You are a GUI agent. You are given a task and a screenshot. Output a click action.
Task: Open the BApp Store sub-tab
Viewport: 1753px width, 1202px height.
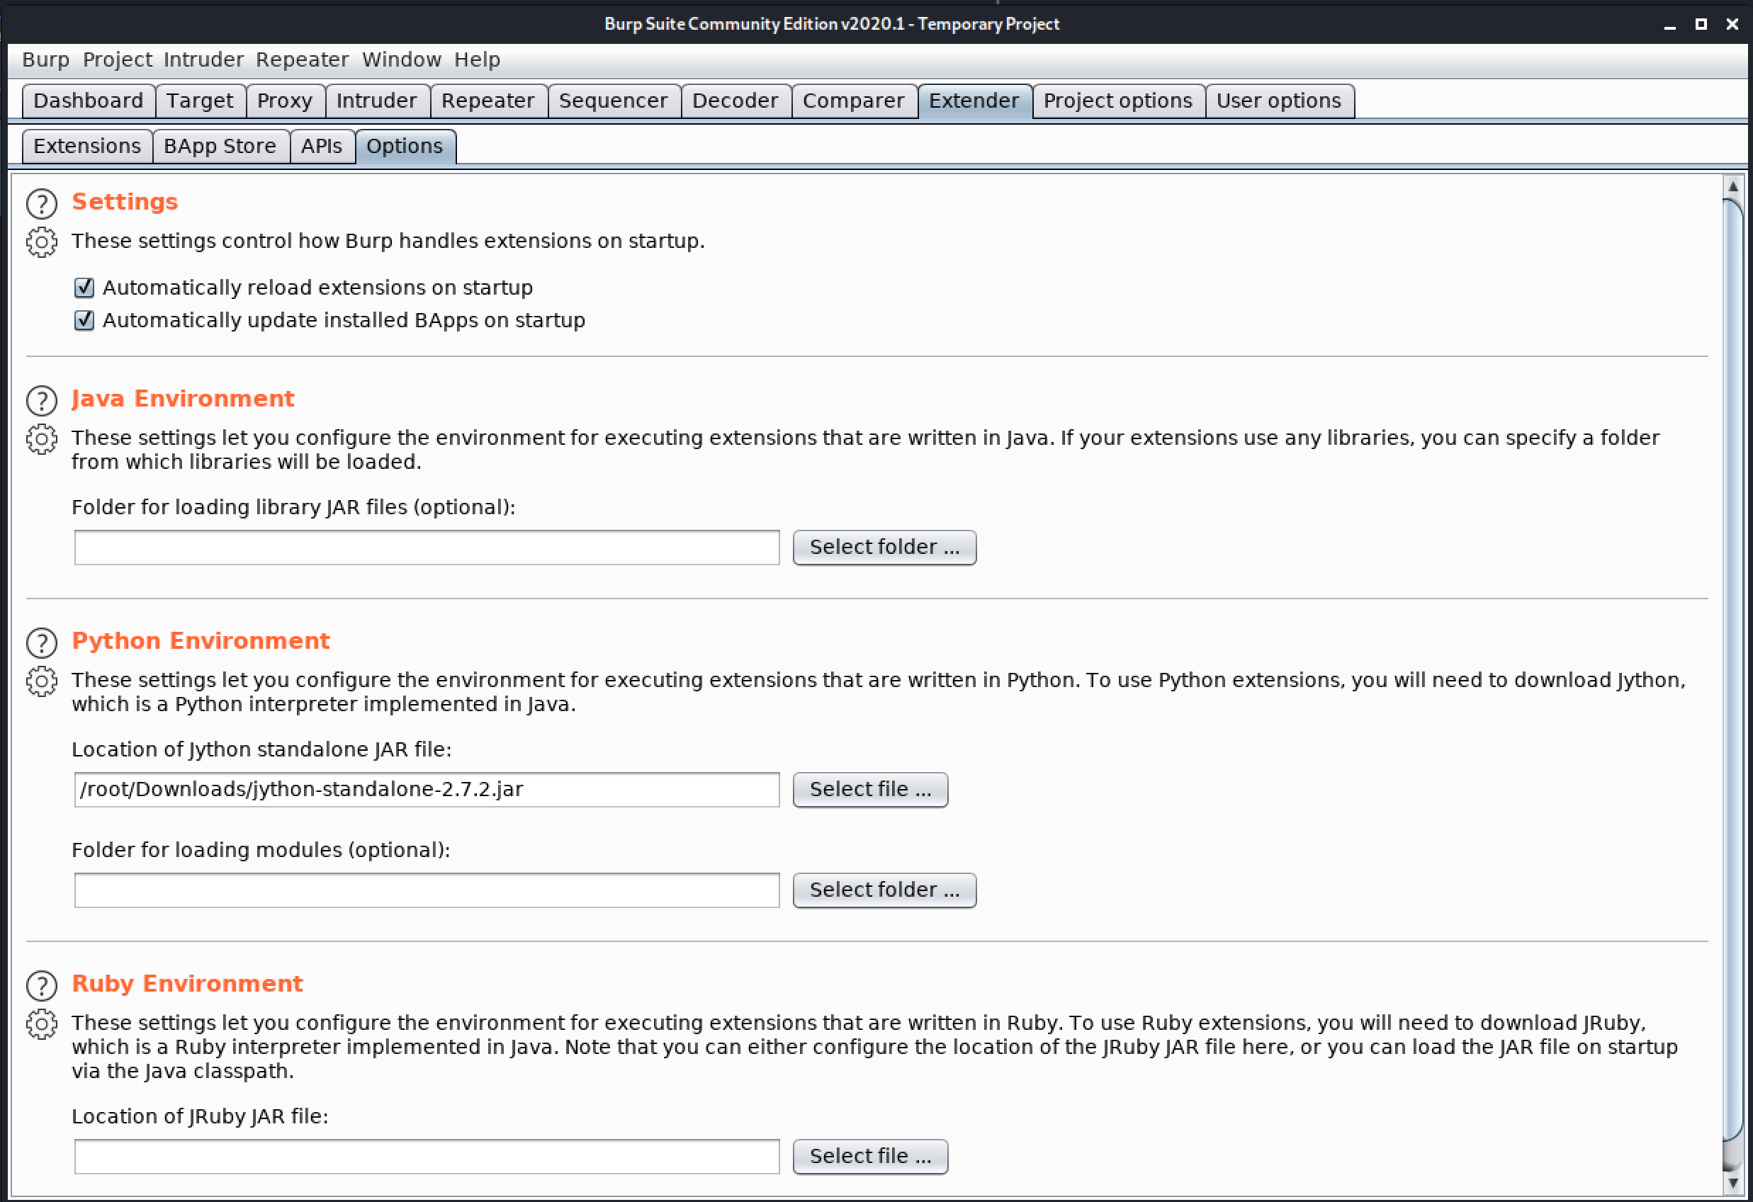coord(220,147)
